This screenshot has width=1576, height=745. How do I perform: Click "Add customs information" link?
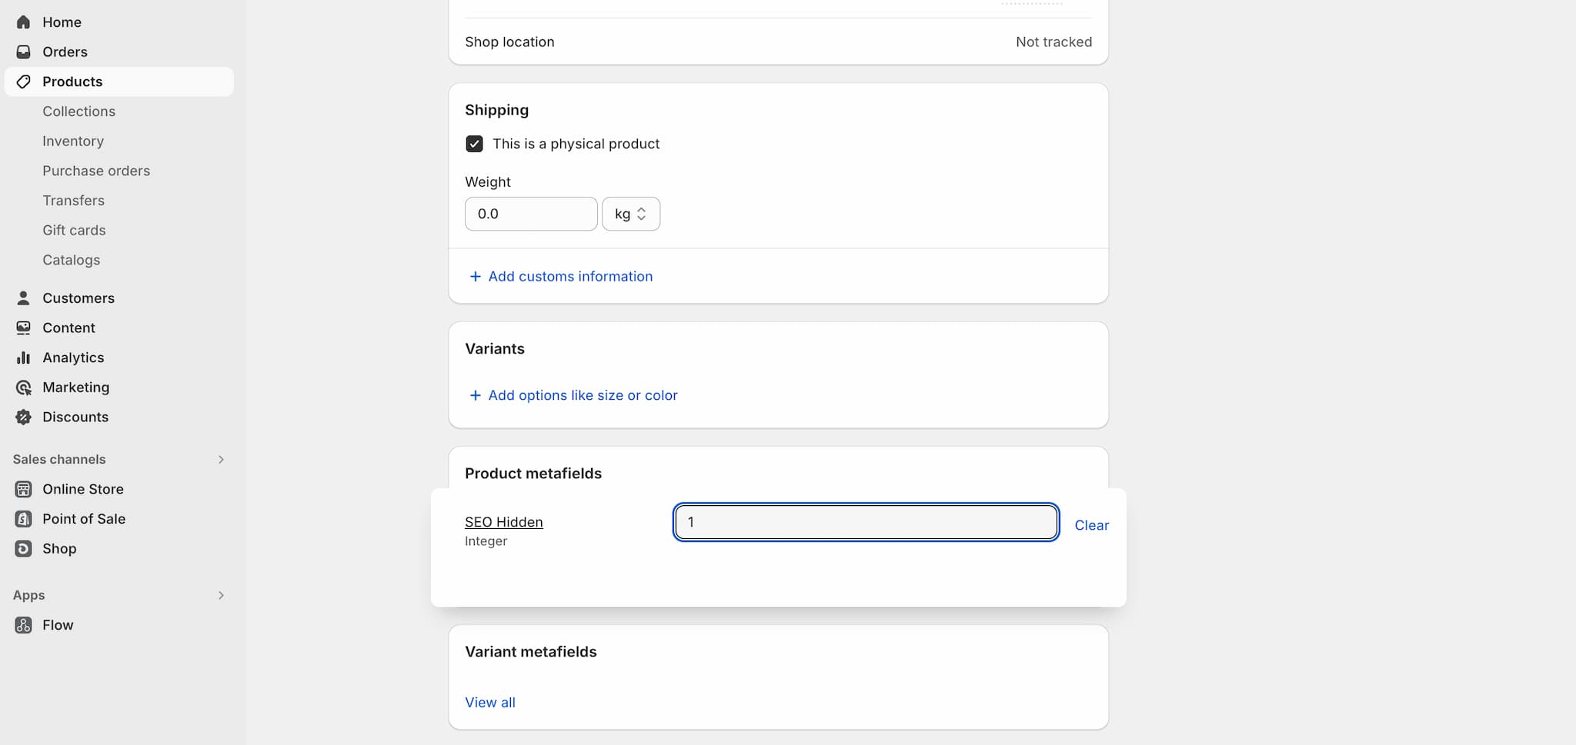(569, 277)
